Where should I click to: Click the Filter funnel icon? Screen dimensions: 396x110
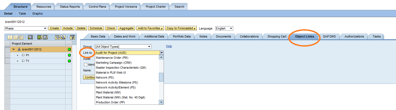click(72, 37)
